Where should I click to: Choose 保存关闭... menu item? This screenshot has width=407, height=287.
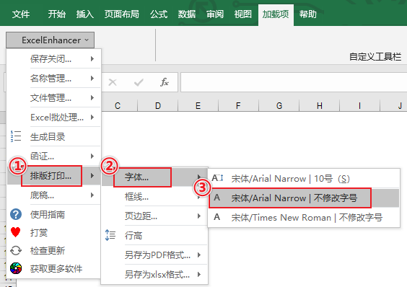(53, 58)
